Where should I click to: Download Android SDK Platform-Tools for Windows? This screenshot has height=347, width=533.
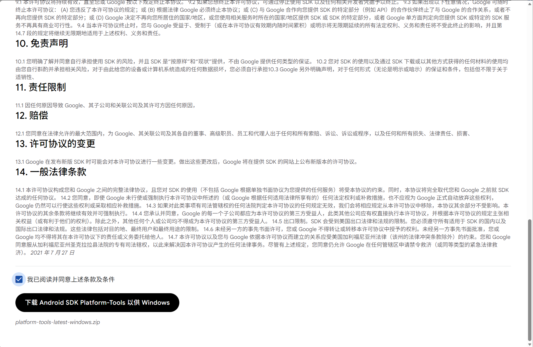pos(97,302)
